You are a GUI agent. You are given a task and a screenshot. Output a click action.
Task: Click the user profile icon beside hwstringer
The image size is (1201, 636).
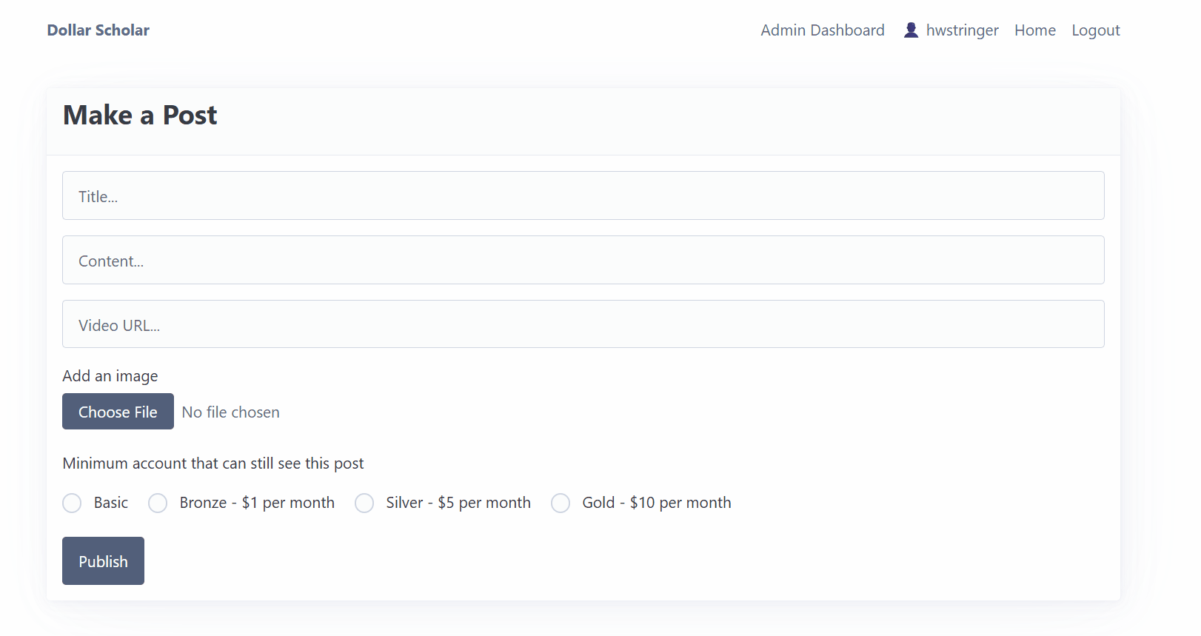[x=911, y=30]
